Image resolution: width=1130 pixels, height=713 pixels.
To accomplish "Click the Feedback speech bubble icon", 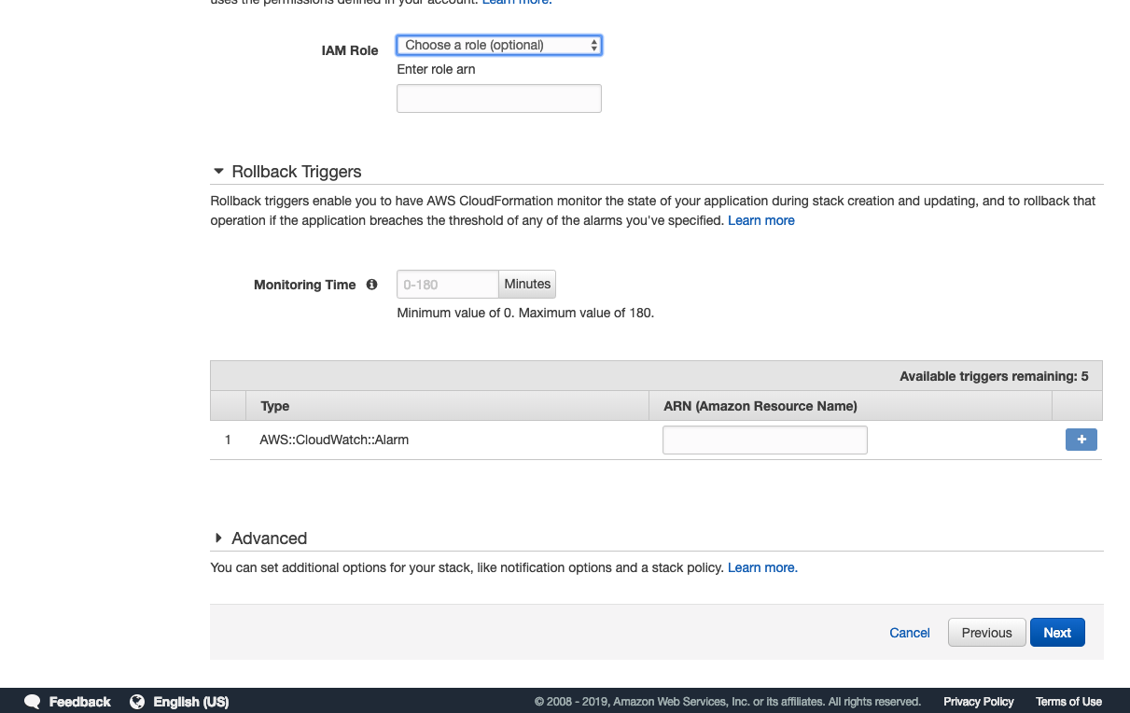I will 33,702.
